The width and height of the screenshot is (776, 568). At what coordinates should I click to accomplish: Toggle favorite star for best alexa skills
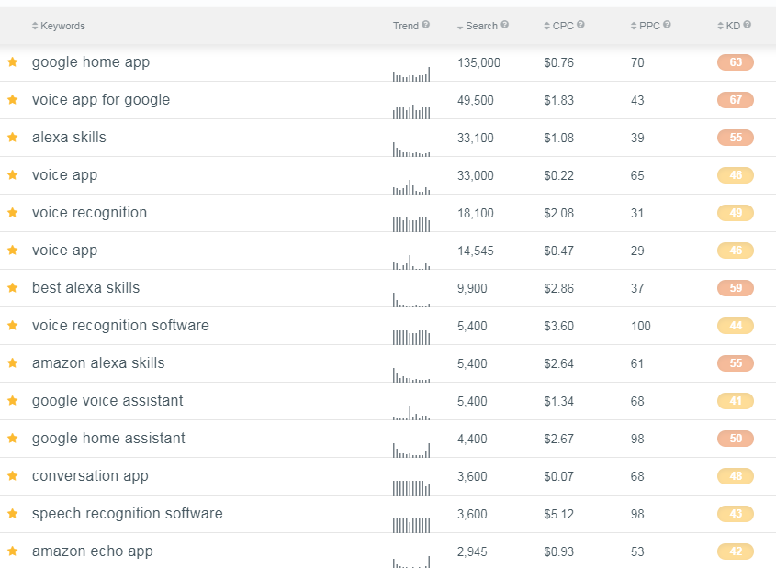[x=13, y=287]
